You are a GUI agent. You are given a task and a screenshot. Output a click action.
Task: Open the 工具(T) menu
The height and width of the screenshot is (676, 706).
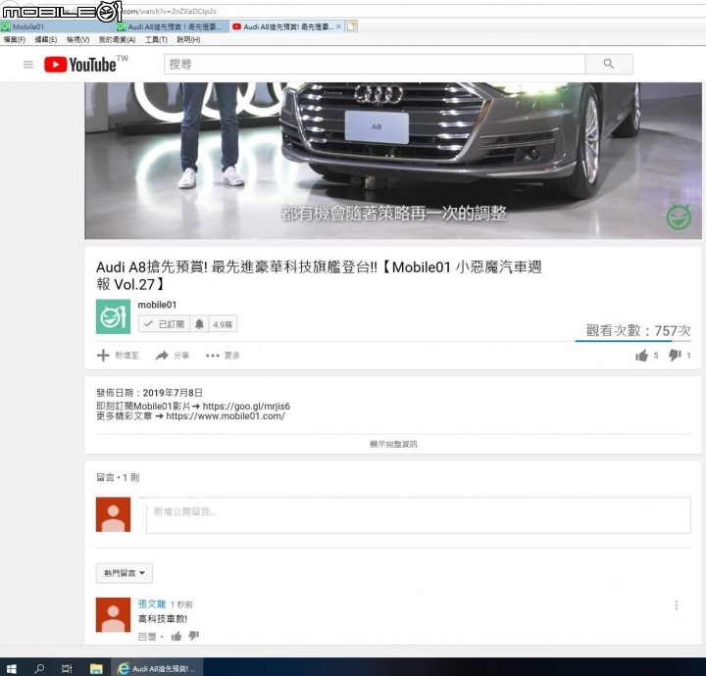pos(156,39)
